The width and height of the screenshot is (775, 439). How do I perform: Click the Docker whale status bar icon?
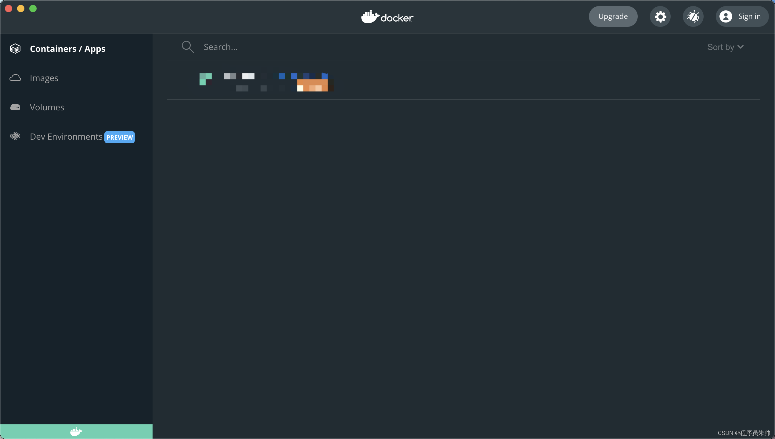76,432
